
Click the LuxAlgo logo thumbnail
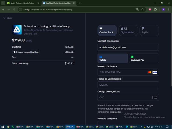[17, 30]
